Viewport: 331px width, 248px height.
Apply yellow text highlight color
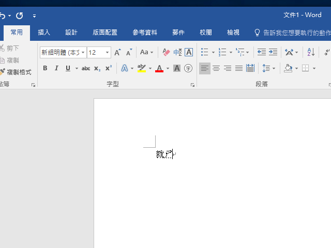click(x=142, y=68)
